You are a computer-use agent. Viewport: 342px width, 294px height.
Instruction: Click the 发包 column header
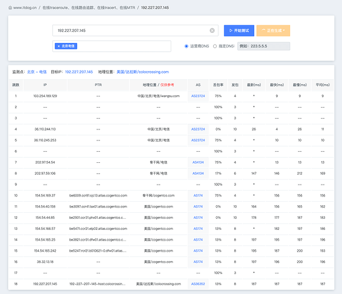[235, 85]
